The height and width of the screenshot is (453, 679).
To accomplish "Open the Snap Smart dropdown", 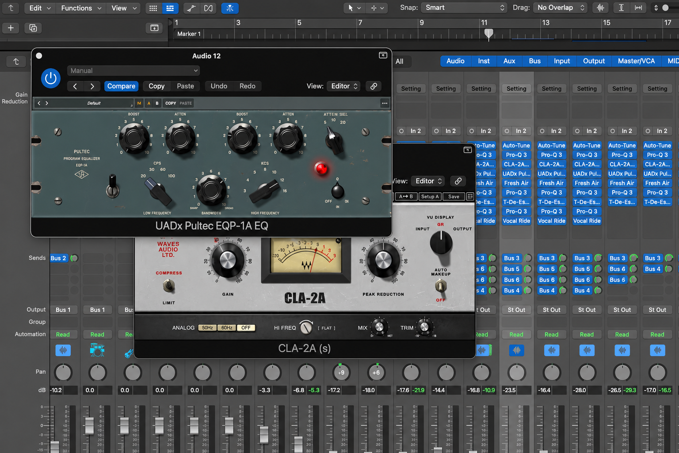I will pyautogui.click(x=464, y=8).
